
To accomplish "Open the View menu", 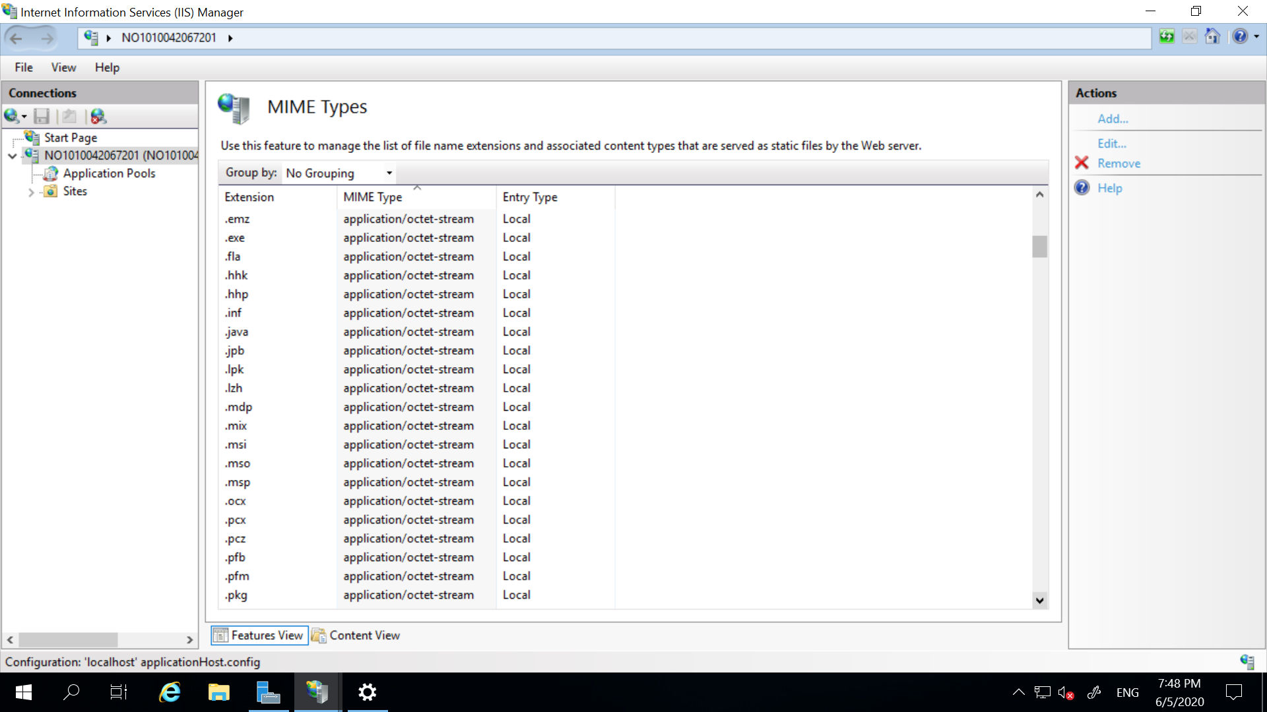I will point(63,67).
